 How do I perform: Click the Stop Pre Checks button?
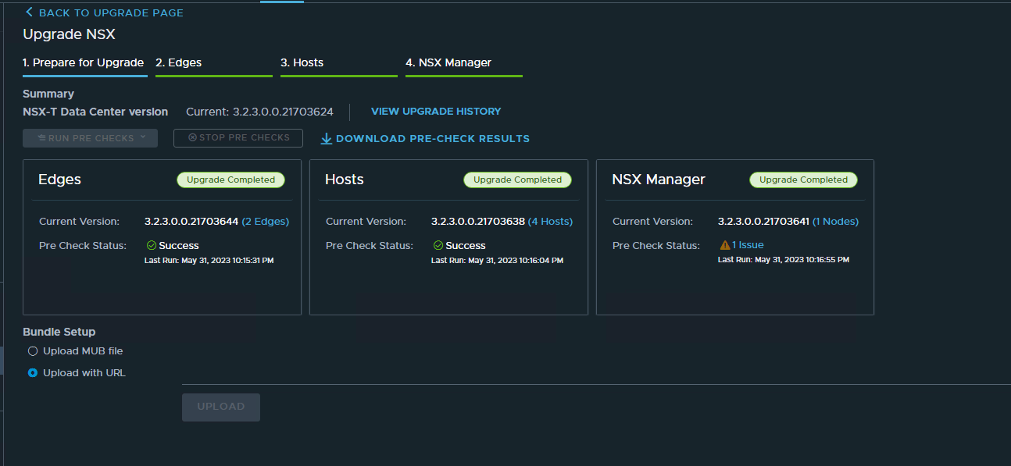[238, 138]
